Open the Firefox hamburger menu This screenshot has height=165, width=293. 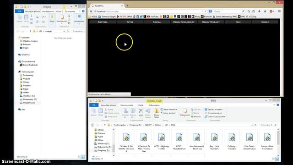(x=279, y=11)
